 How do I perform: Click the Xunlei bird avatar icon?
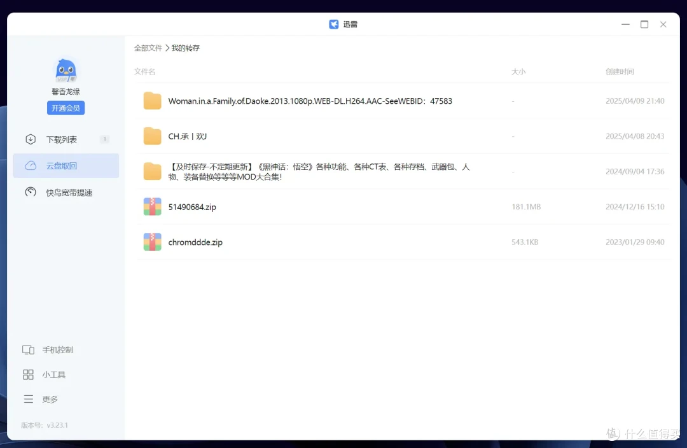click(66, 70)
